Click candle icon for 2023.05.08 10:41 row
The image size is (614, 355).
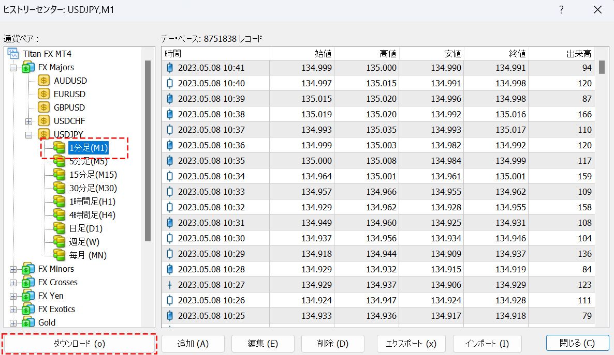tap(170, 68)
